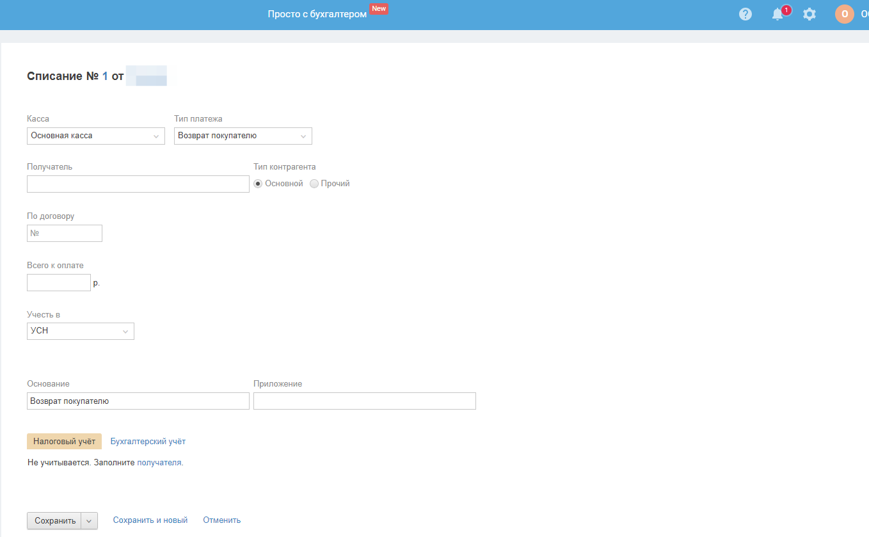Select the Основной radio button
The width and height of the screenshot is (869, 537).
(x=259, y=184)
